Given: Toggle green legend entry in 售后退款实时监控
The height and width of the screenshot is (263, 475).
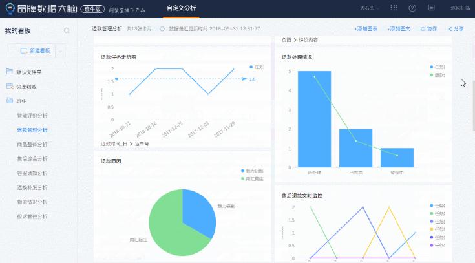Looking at the screenshot, I should click(x=437, y=213).
